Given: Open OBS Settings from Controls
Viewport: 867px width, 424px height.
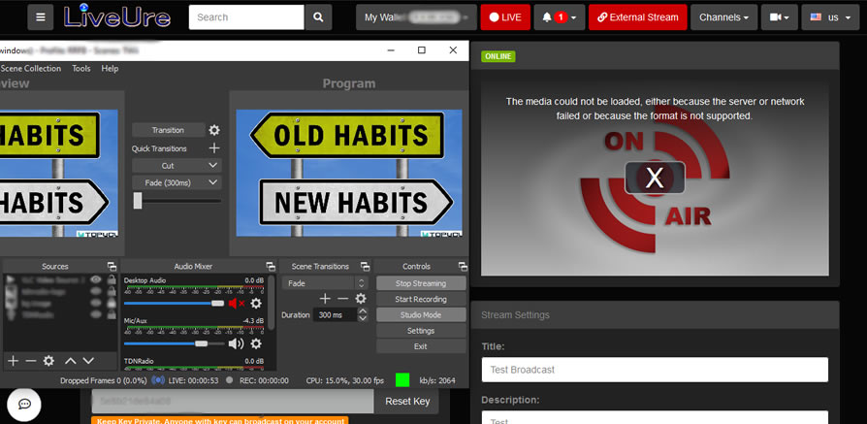Looking at the screenshot, I should click(x=421, y=331).
